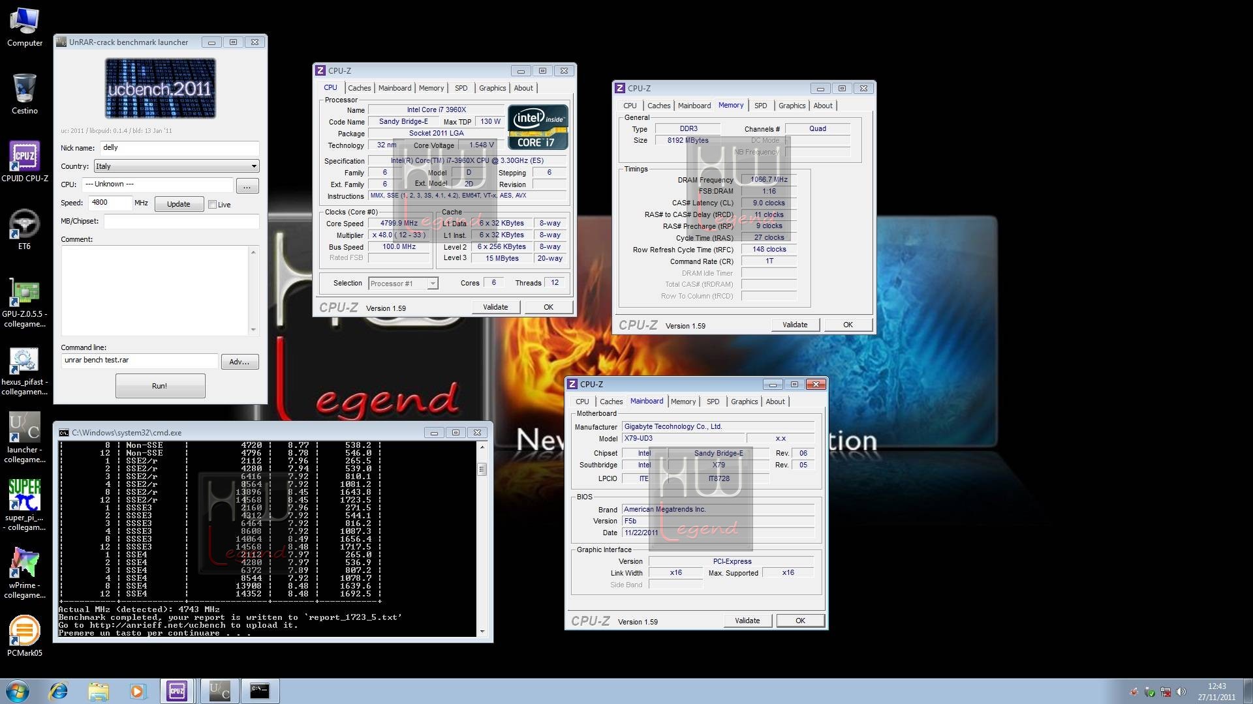Open the Cestino recycle bin icon

point(24,94)
